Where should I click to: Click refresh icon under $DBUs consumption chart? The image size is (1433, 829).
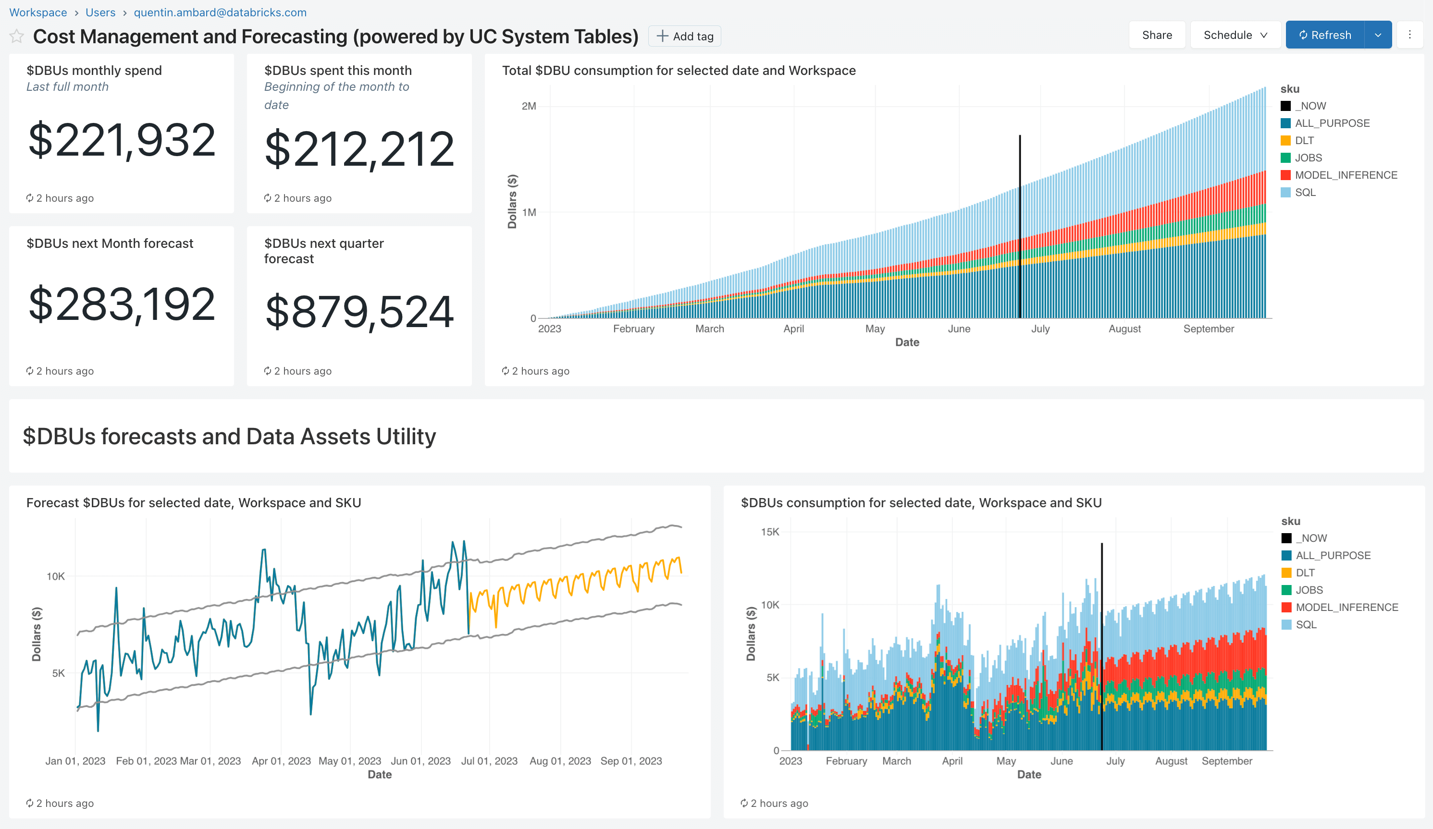[x=744, y=803]
